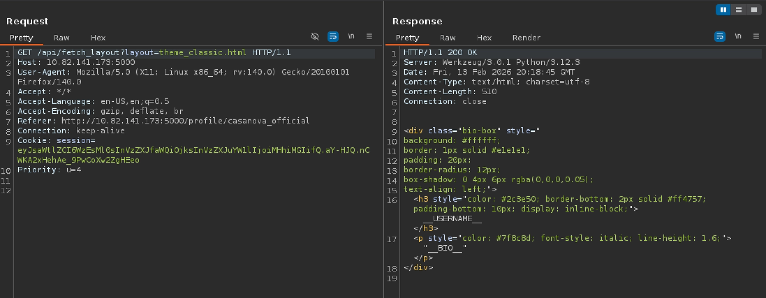Select the Response Pretty tab
Image resolution: width=766 pixels, height=298 pixels.
[x=407, y=38]
